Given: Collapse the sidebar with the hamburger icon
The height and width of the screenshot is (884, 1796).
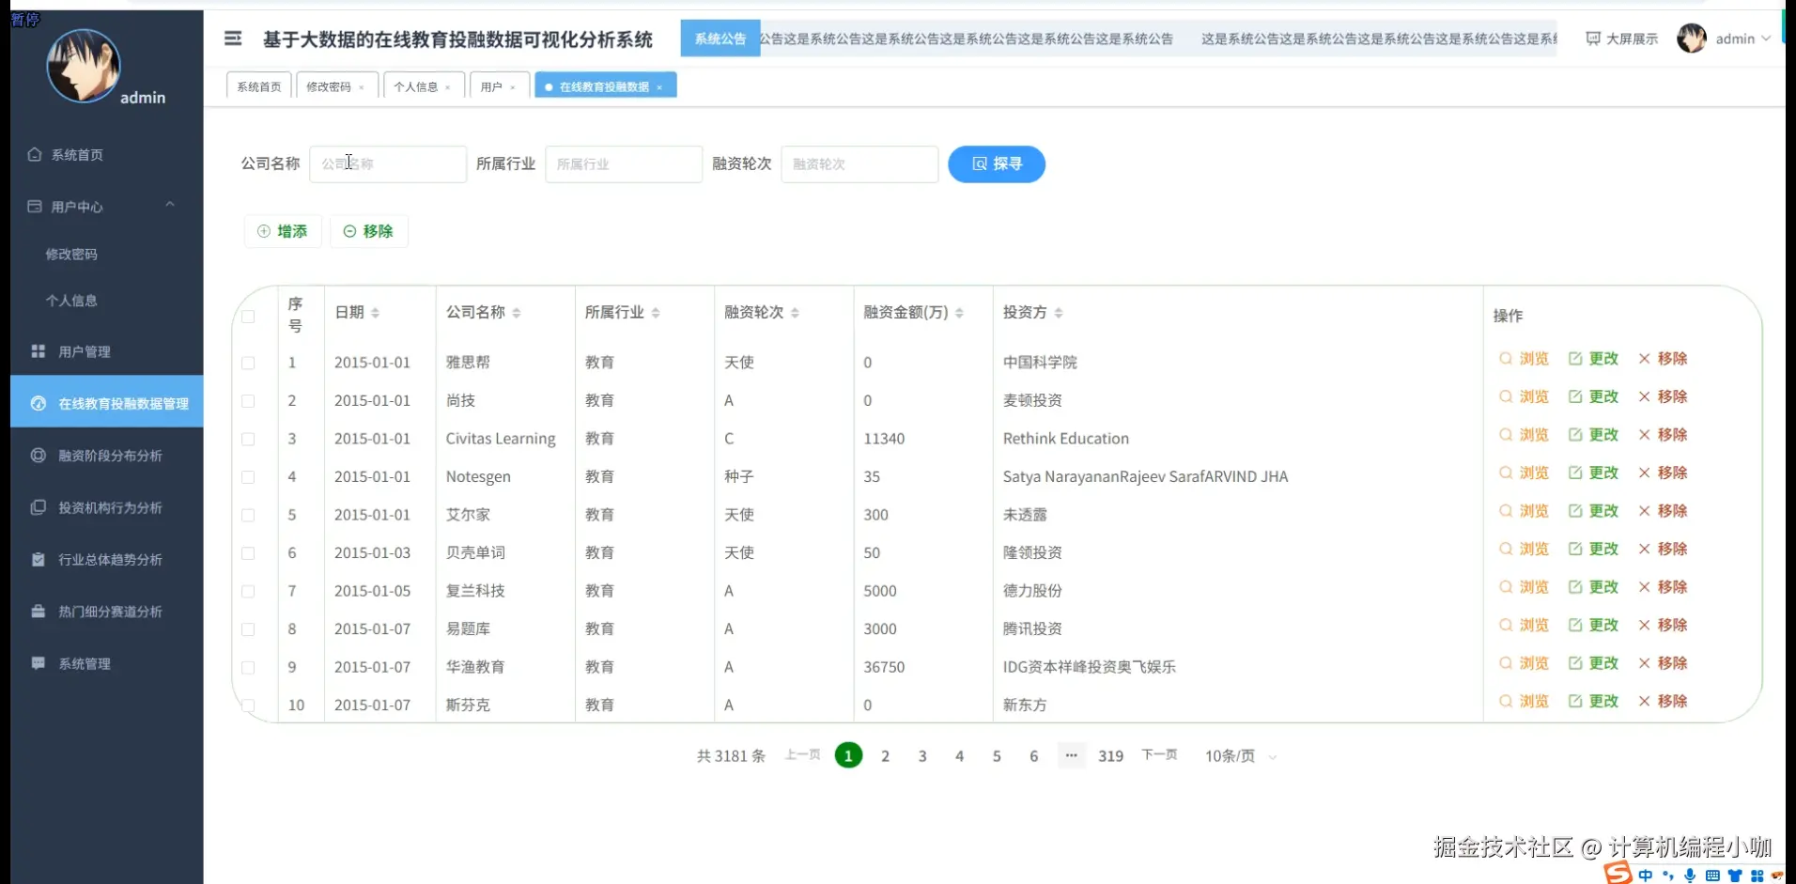Looking at the screenshot, I should (x=232, y=39).
